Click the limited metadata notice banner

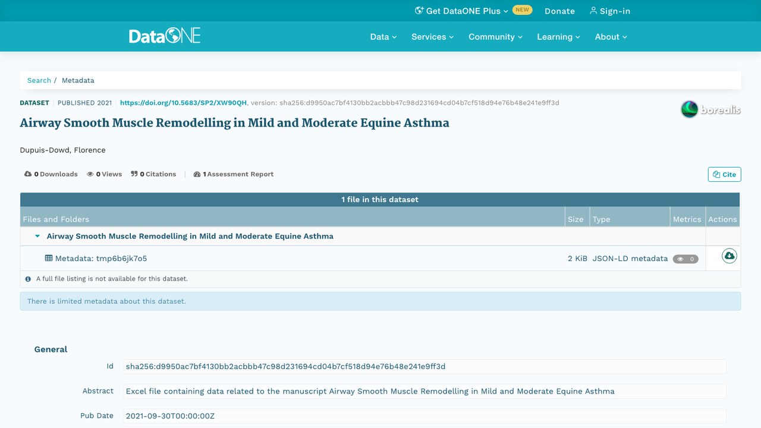[x=380, y=301]
